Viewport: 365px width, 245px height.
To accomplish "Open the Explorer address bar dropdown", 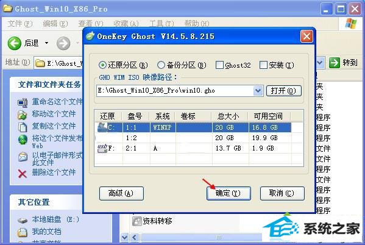I will coord(320,63).
